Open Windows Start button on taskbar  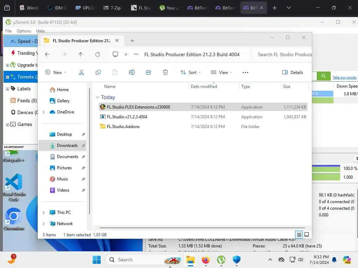pos(97,260)
